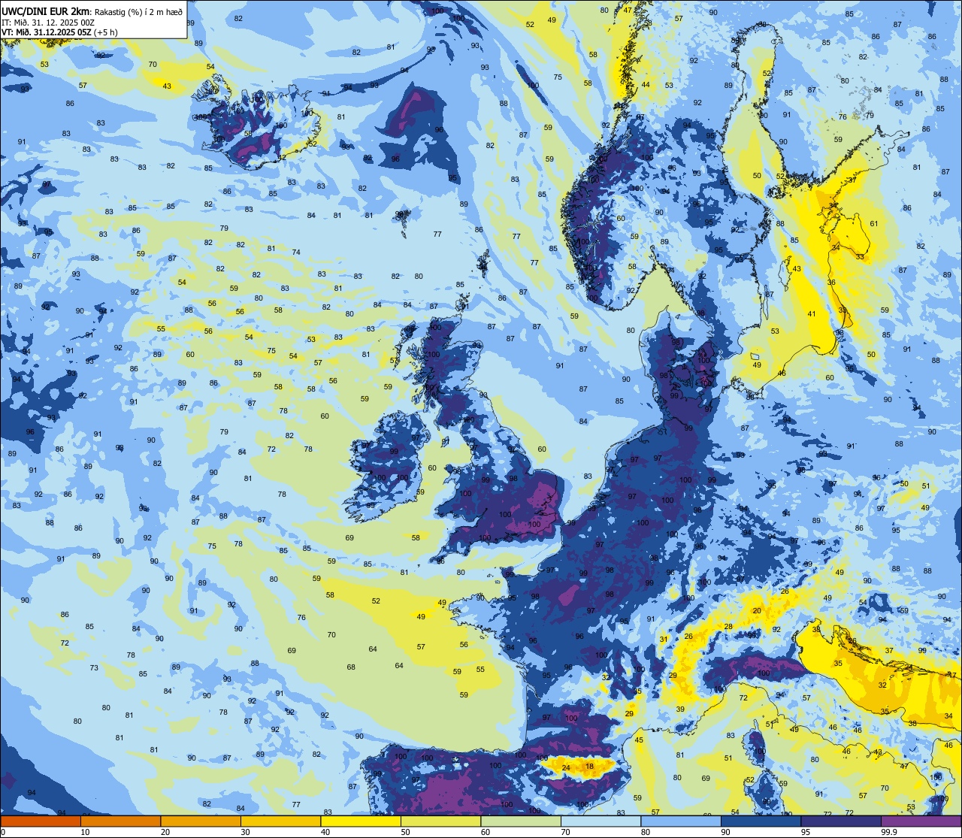Click the legend tick label 60
This screenshot has width=962, height=838.
click(x=486, y=832)
